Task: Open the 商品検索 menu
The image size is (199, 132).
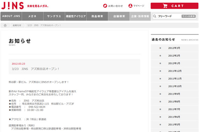Action: point(97,16)
